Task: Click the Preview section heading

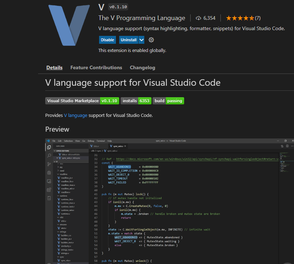Action: [x=57, y=129]
